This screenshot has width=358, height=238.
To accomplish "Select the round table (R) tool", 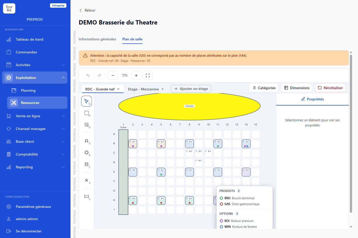I will pos(87,153).
